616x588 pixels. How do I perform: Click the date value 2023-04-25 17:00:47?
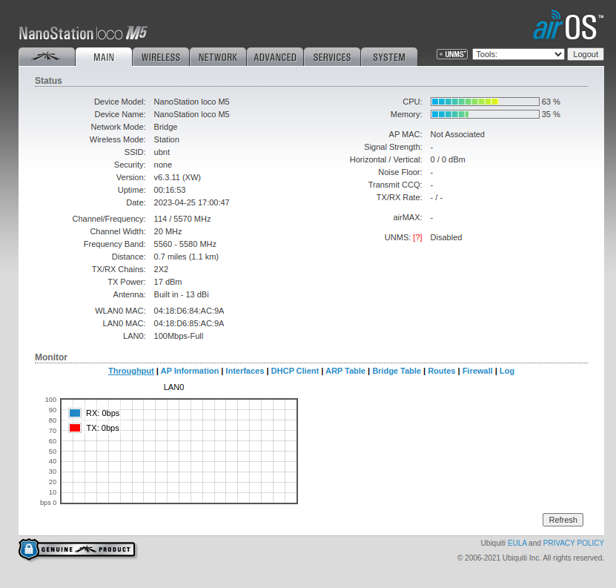click(192, 202)
